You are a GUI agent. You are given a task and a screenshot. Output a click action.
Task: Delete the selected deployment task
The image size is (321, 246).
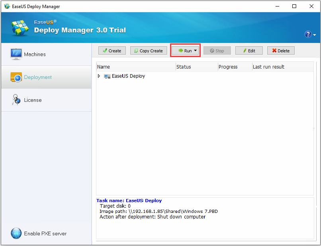[281, 51]
